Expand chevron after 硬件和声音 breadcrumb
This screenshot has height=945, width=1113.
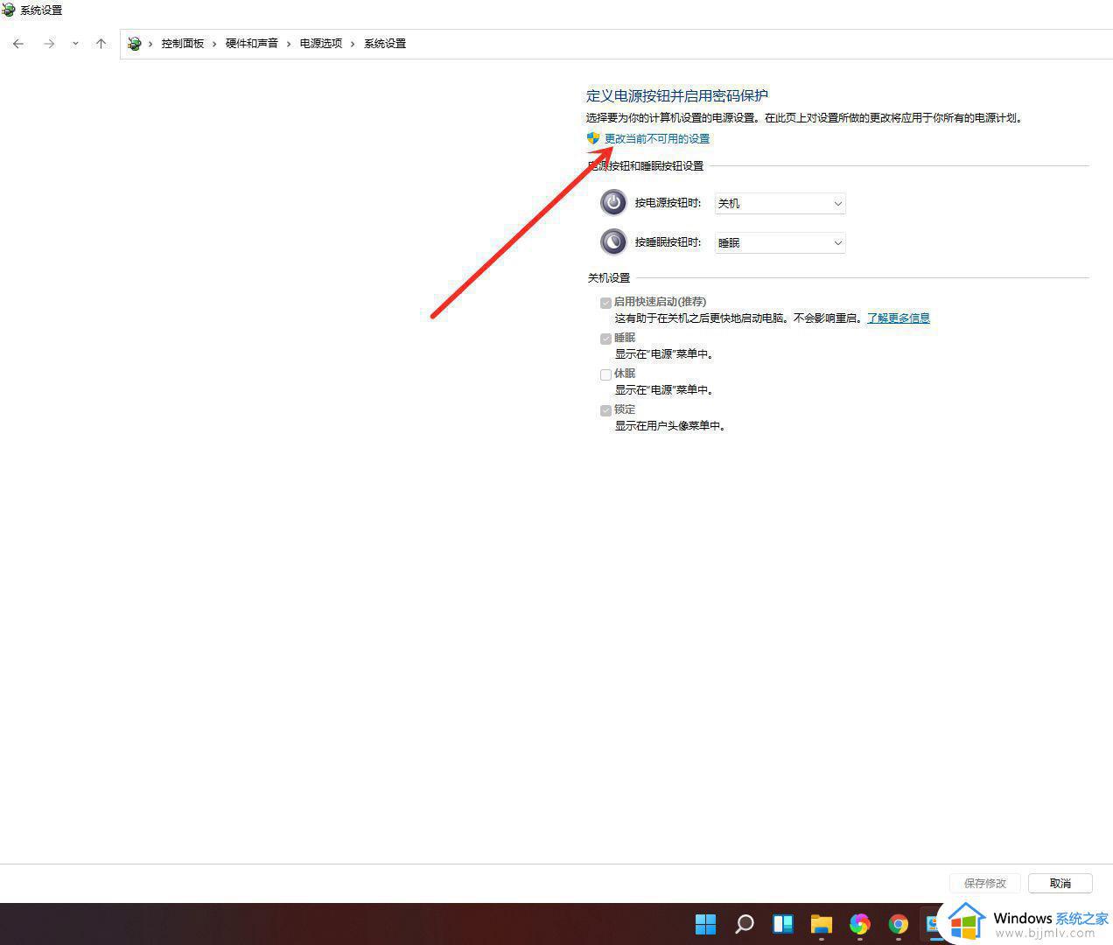click(x=289, y=44)
